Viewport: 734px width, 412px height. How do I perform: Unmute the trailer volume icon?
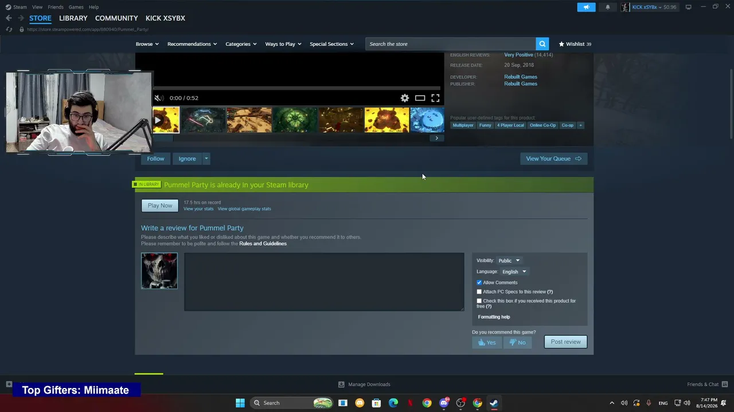[x=159, y=98]
